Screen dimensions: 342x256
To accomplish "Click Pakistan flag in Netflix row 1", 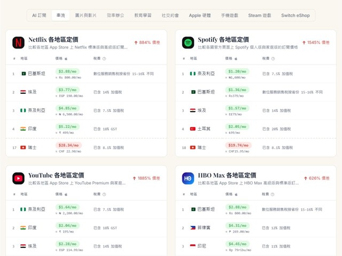I will pyautogui.click(x=23, y=74).
